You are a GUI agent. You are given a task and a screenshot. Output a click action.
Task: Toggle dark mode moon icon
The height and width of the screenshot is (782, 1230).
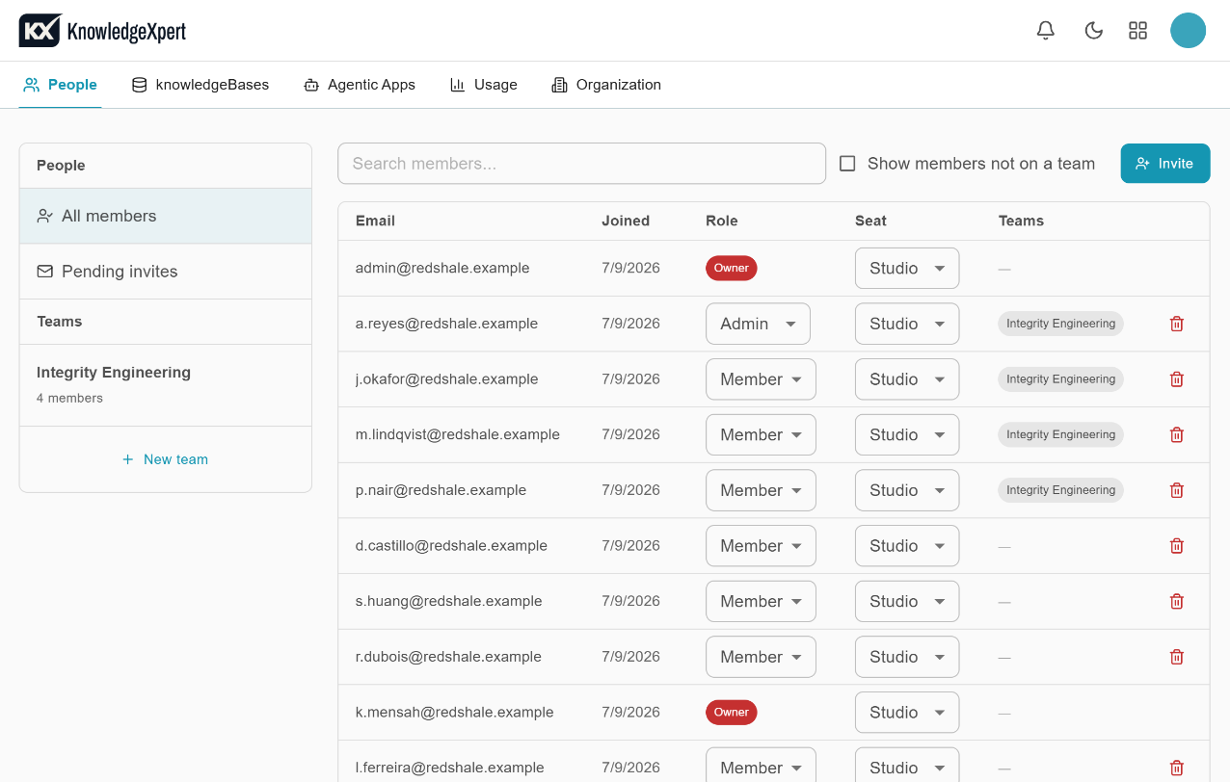(1094, 31)
